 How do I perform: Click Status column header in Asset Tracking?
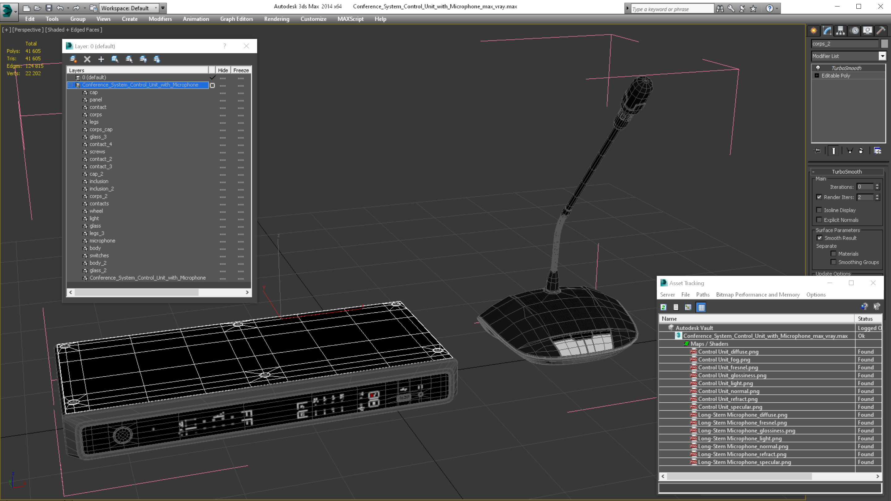point(868,319)
